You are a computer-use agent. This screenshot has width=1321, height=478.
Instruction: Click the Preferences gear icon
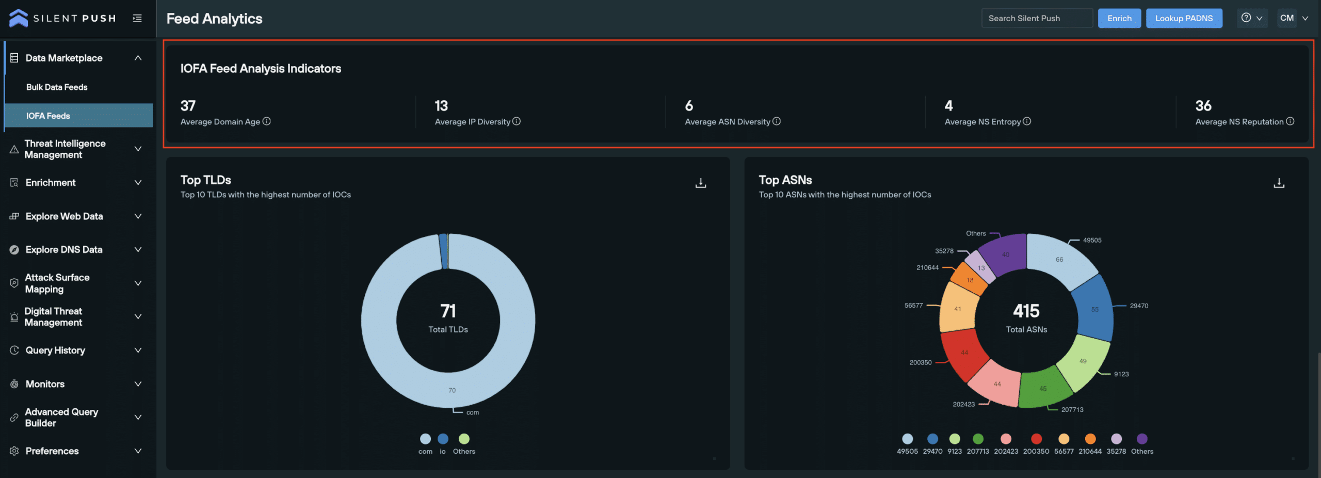14,451
